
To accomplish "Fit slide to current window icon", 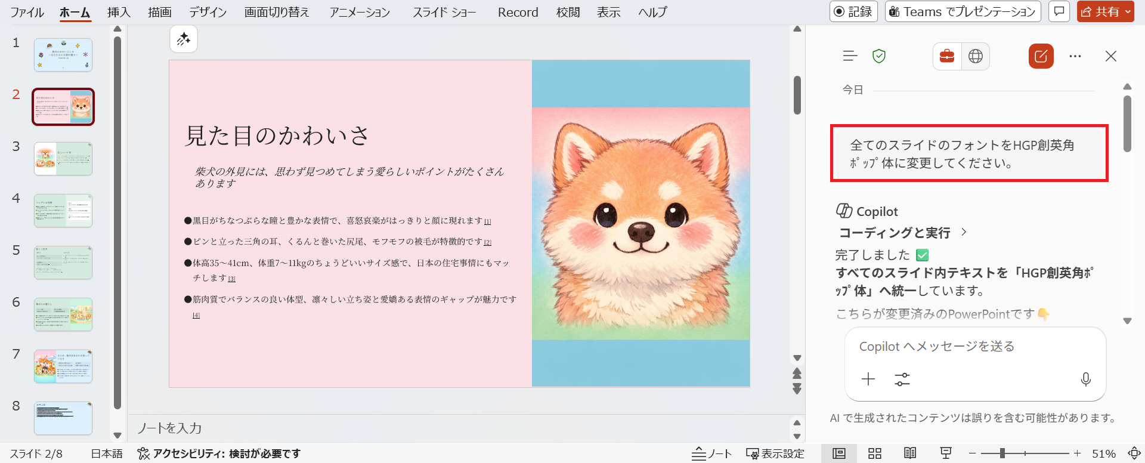I will 1134,453.
